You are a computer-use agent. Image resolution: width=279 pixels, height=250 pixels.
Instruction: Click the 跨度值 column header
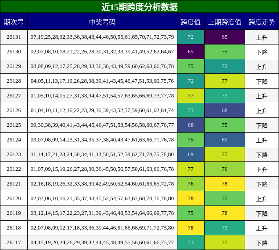tap(191, 22)
